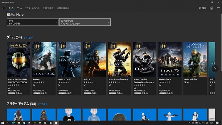This screenshot has width=222, height=125.
Task: Open the Microsoft Store taskbar icon
Action: [x=55, y=123]
